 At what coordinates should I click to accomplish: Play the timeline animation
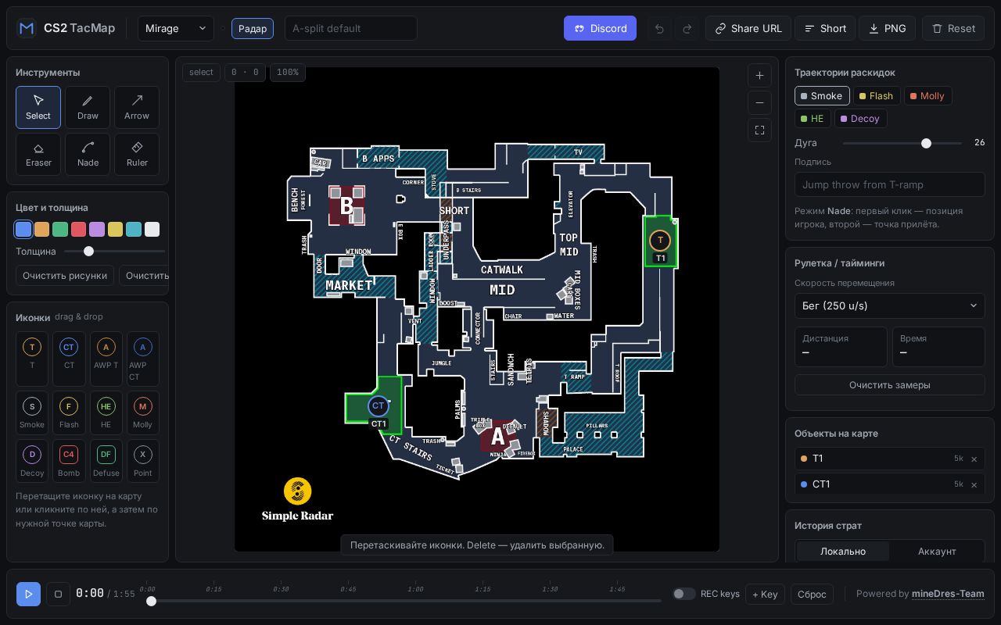point(28,594)
